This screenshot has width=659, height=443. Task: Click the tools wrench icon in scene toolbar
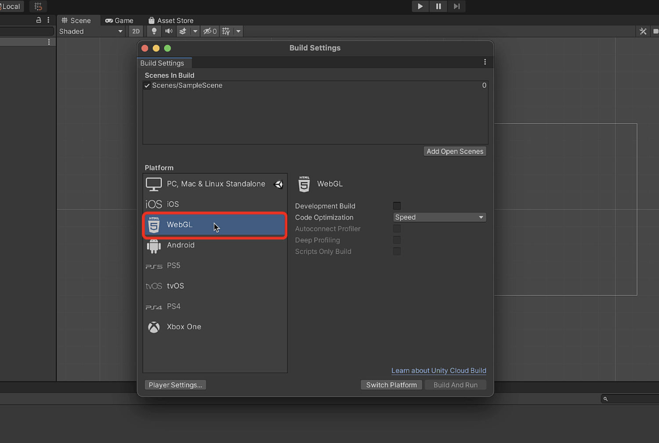pyautogui.click(x=643, y=31)
